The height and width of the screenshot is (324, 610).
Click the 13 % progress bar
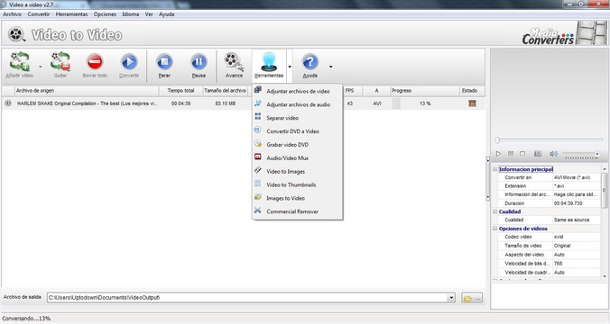pos(425,103)
